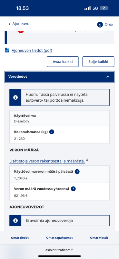Collapse the Verotiedot section chevron

click(108, 77)
